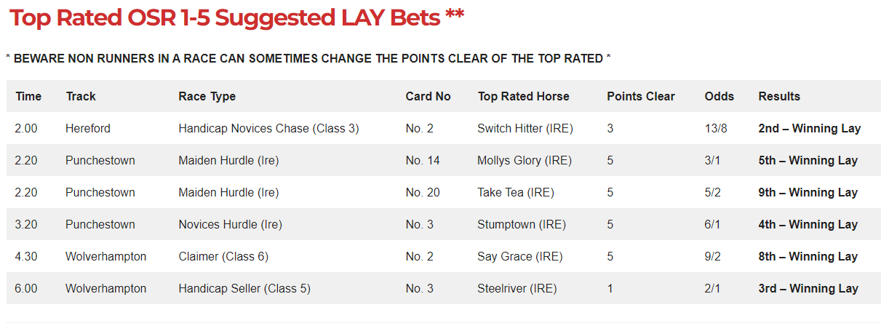881x326 pixels.
Task: Click horse name Mollys Glory (IRE)
Action: (x=525, y=161)
